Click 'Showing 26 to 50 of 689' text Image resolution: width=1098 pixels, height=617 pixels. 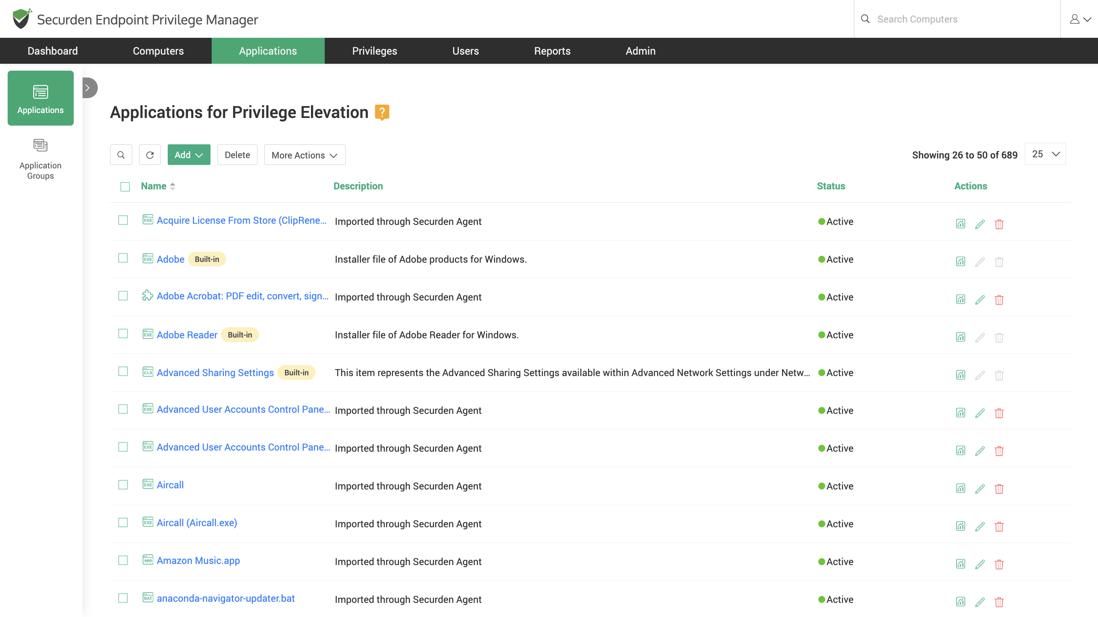click(x=965, y=155)
